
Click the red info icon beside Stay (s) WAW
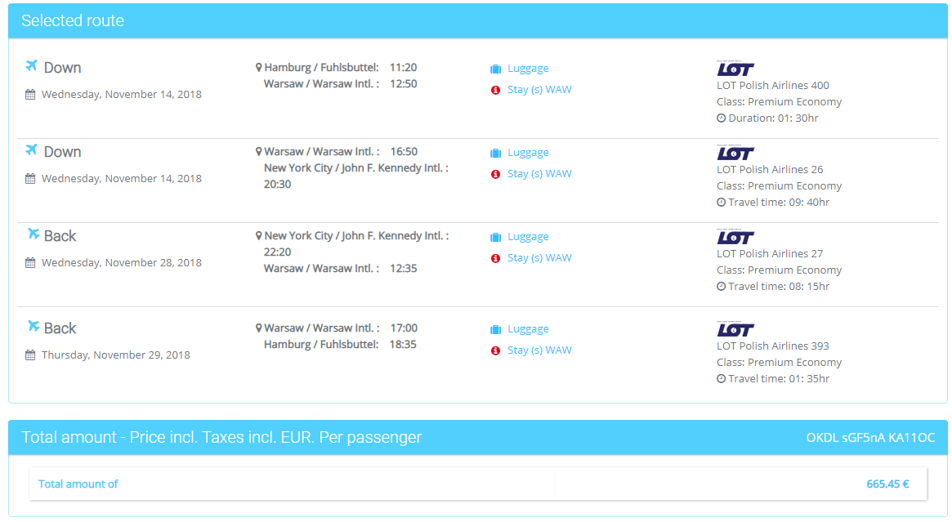point(495,90)
